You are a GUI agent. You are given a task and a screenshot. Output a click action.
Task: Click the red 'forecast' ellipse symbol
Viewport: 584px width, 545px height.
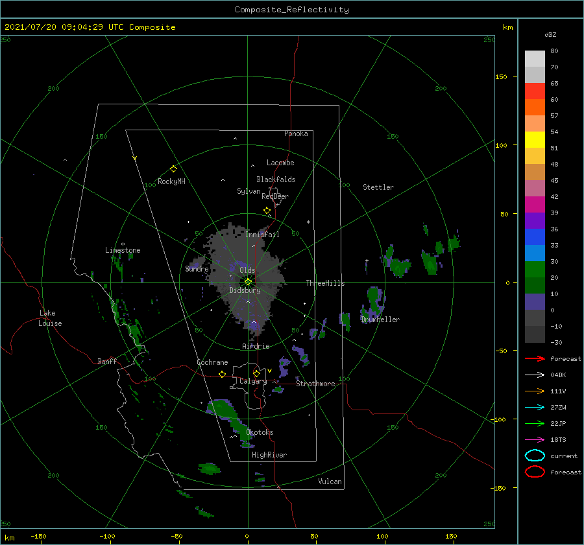(535, 472)
